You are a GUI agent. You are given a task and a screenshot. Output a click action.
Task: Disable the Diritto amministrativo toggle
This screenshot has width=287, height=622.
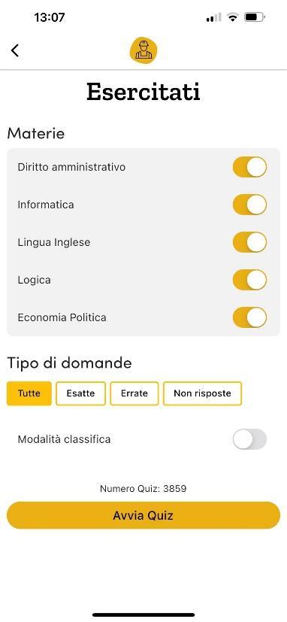click(x=249, y=167)
